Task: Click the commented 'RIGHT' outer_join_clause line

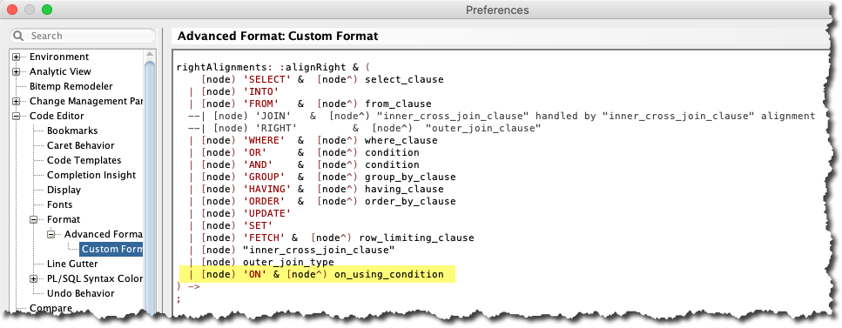Action: [364, 128]
